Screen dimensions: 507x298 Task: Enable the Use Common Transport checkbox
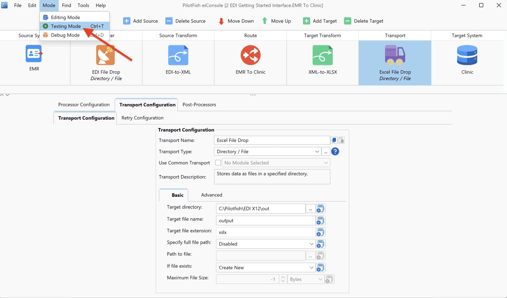218,163
